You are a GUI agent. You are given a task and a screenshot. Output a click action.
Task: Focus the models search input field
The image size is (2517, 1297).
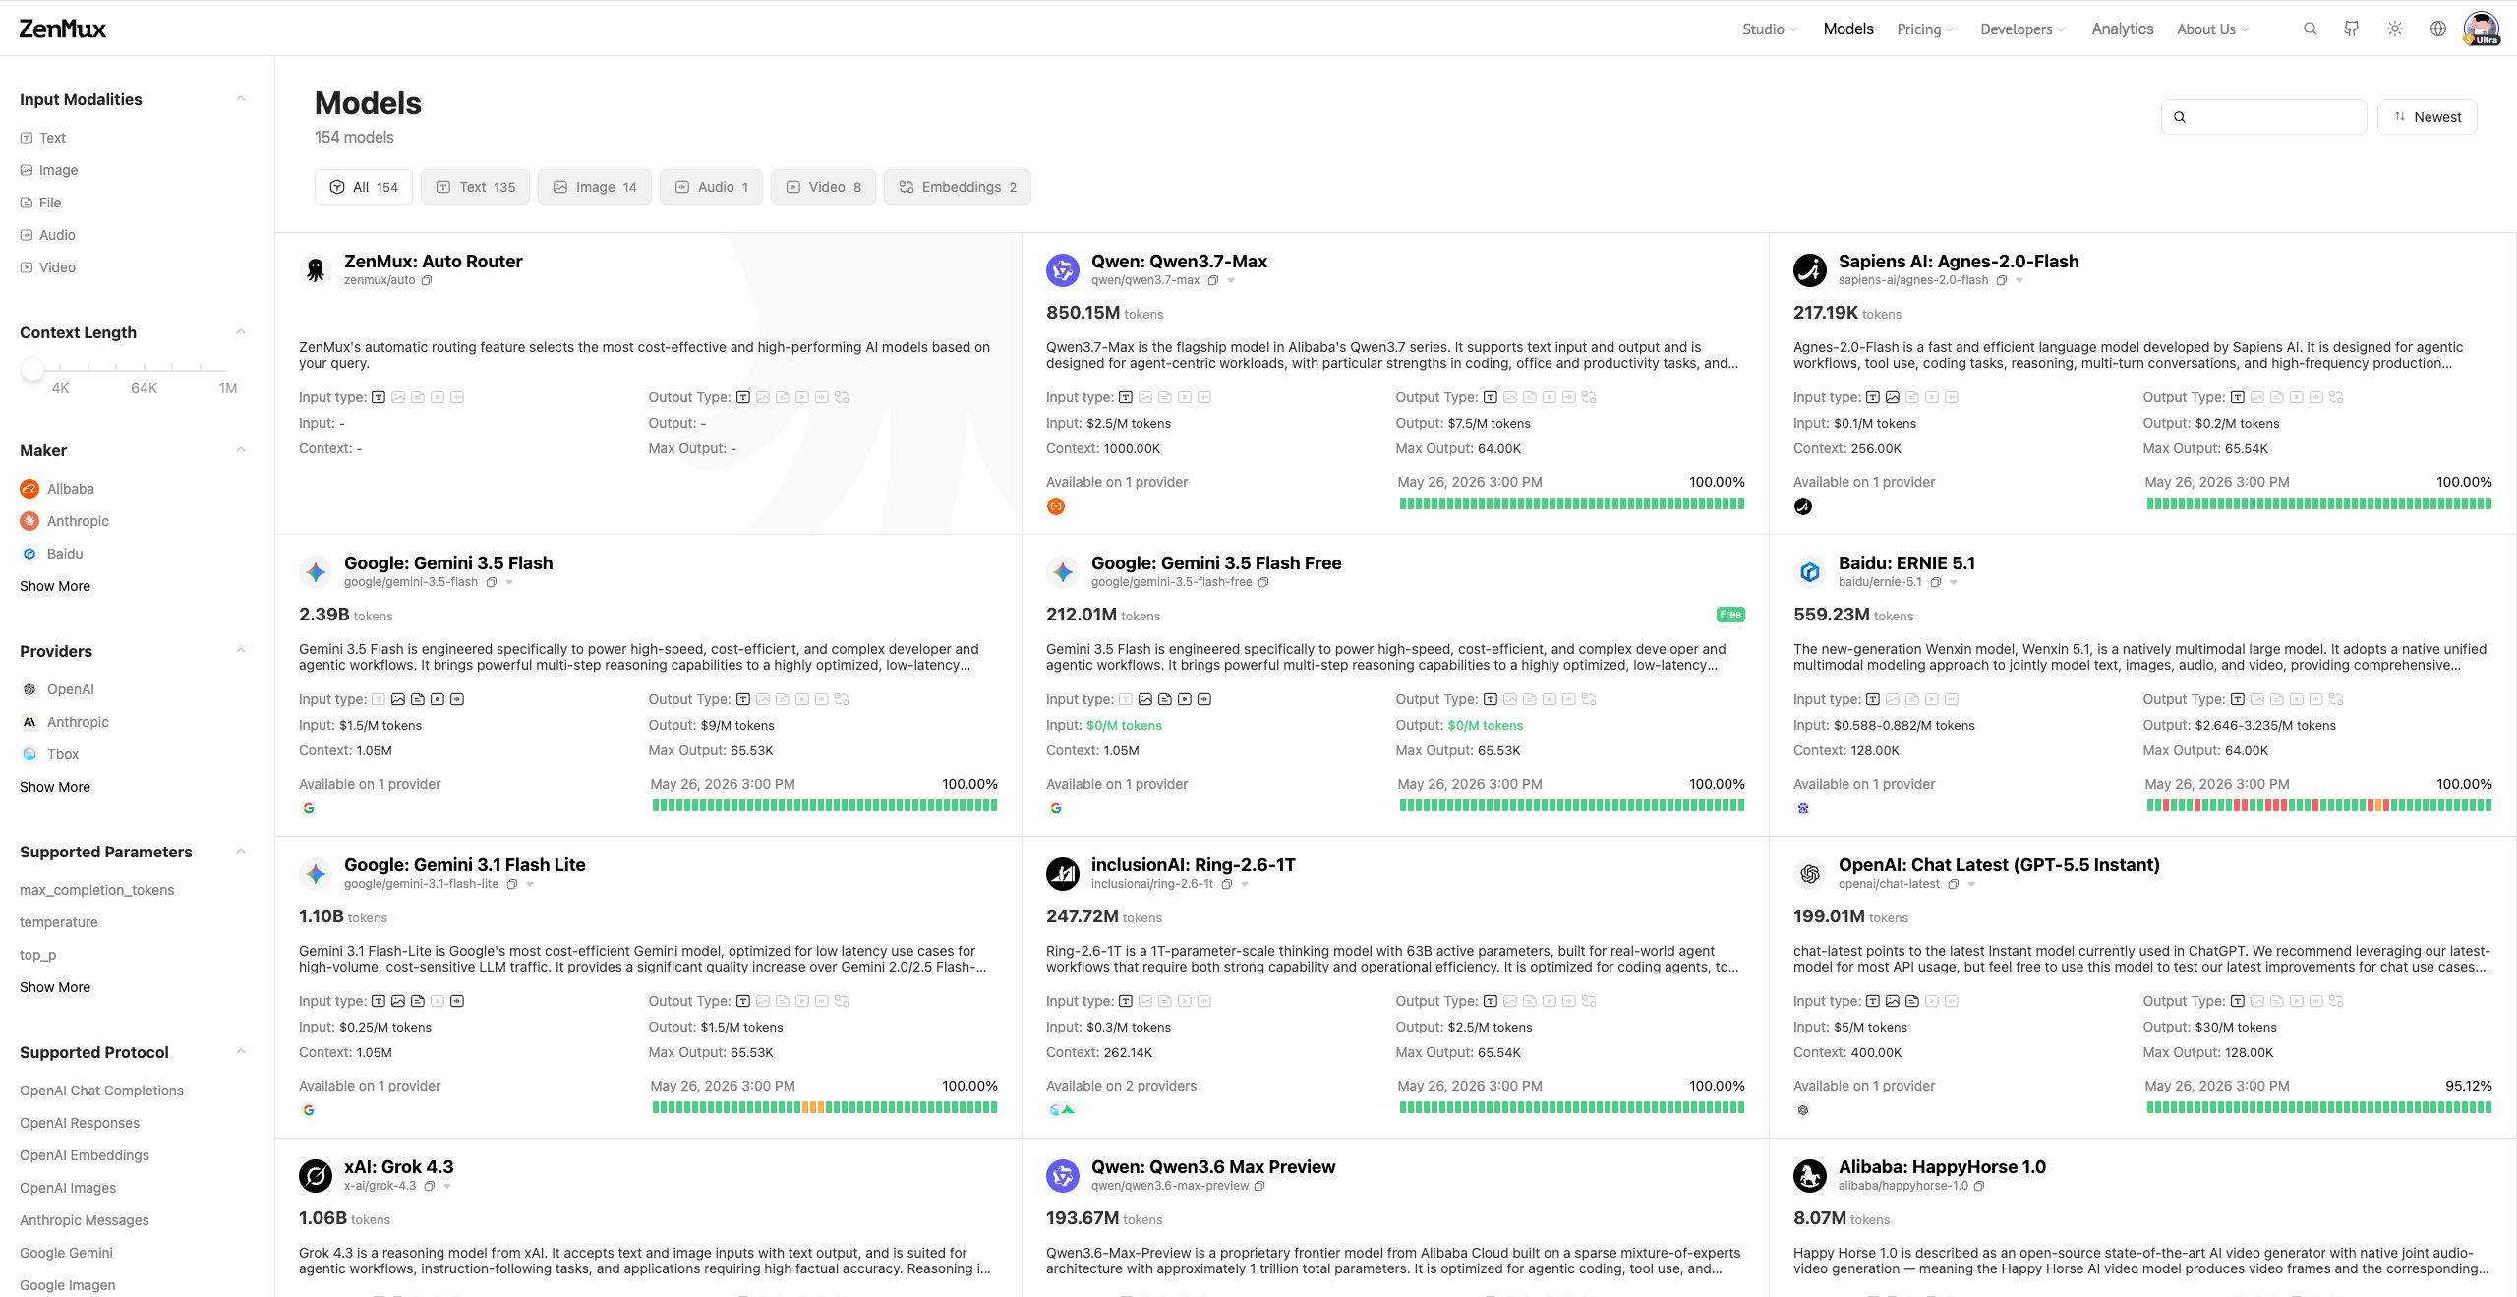pyautogui.click(x=2263, y=117)
